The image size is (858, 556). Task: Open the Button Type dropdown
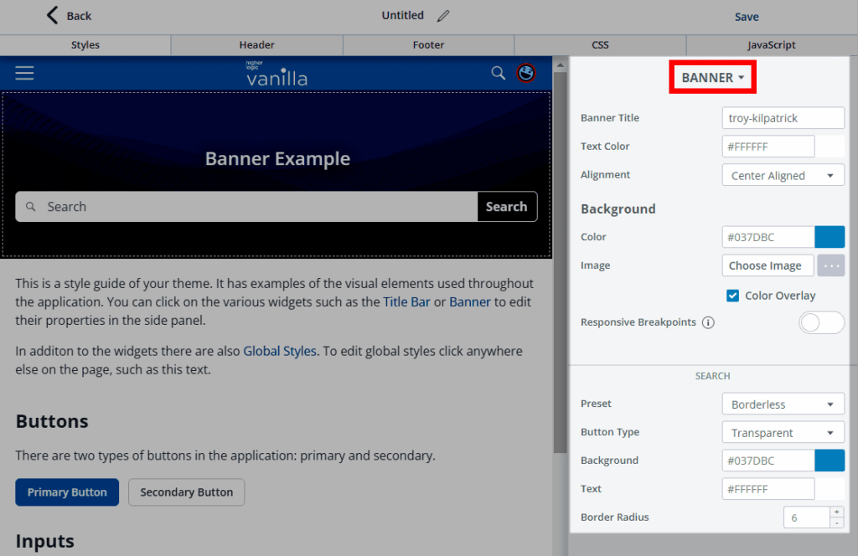tap(783, 433)
